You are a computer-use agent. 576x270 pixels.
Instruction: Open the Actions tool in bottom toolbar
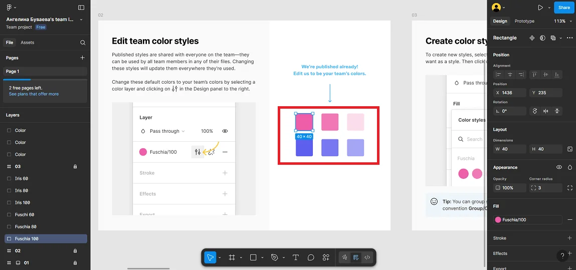pos(326,257)
